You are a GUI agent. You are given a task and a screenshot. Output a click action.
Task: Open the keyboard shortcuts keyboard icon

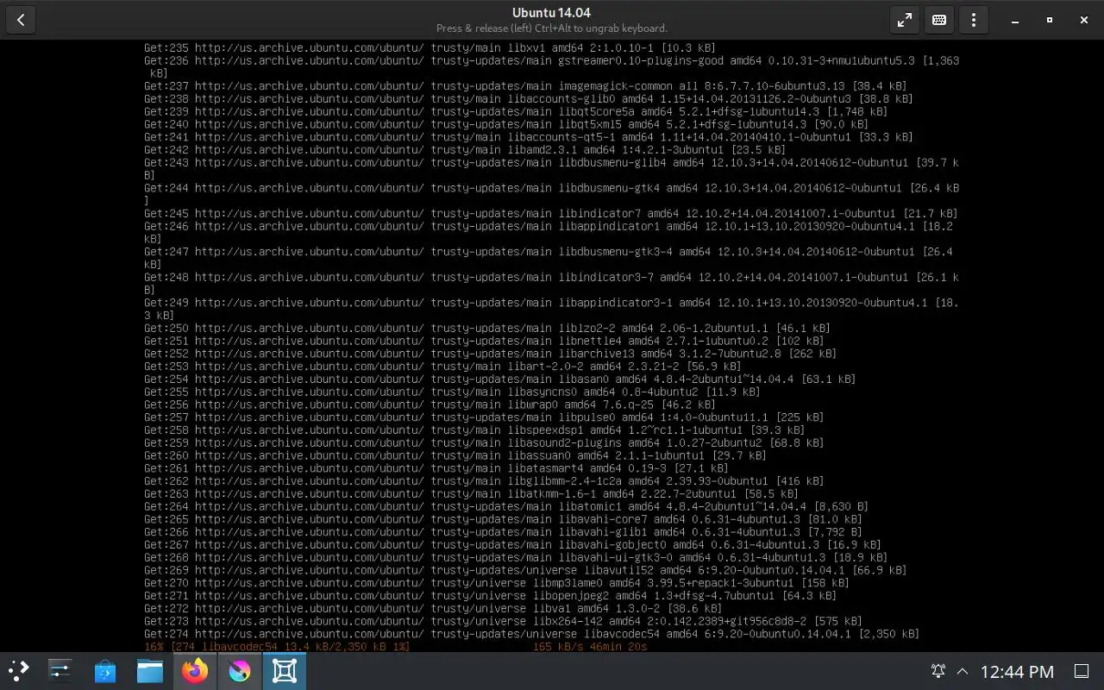pos(939,20)
